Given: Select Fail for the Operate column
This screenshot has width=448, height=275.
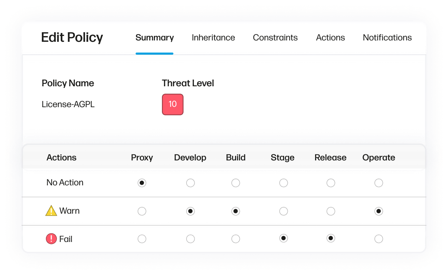Looking at the screenshot, I should tap(379, 239).
